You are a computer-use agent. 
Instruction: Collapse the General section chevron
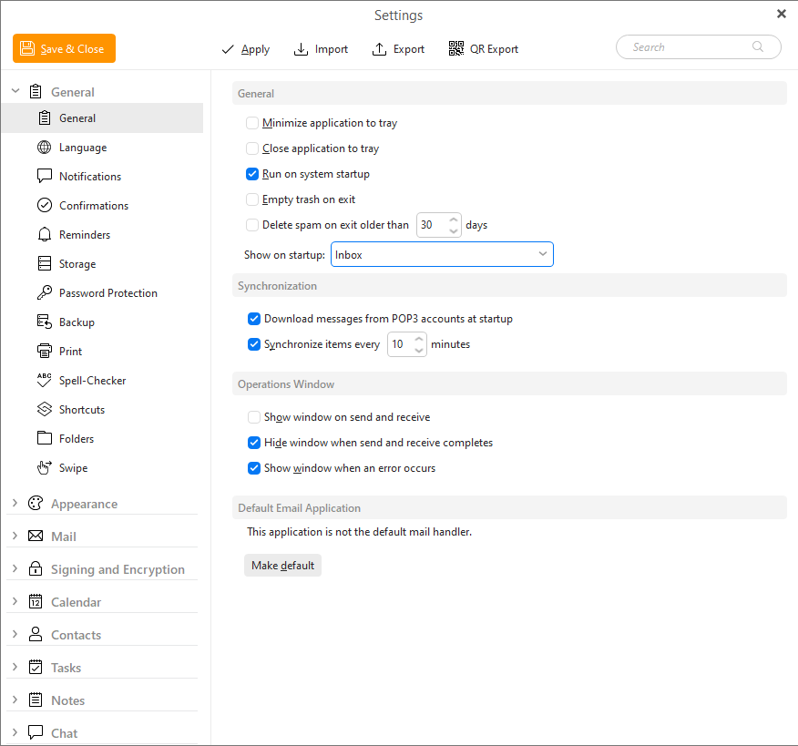[15, 91]
